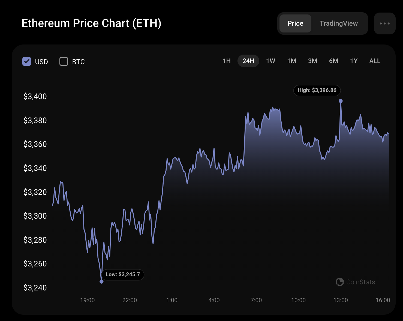Select the 24H time range
The width and height of the screenshot is (403, 321).
point(248,61)
